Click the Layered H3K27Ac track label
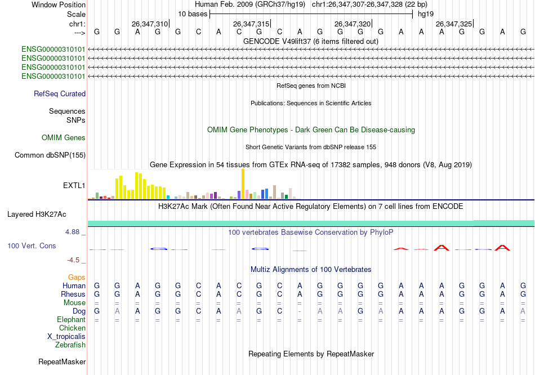 tap(37, 215)
